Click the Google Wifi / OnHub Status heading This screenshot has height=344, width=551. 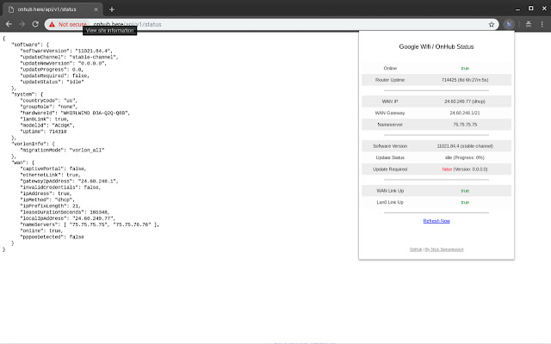(x=436, y=46)
